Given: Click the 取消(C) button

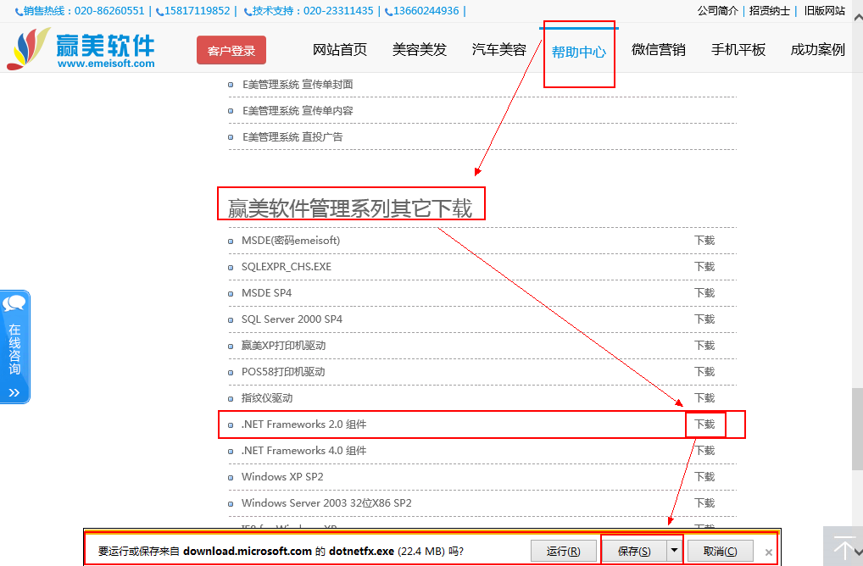Looking at the screenshot, I should 720,551.
